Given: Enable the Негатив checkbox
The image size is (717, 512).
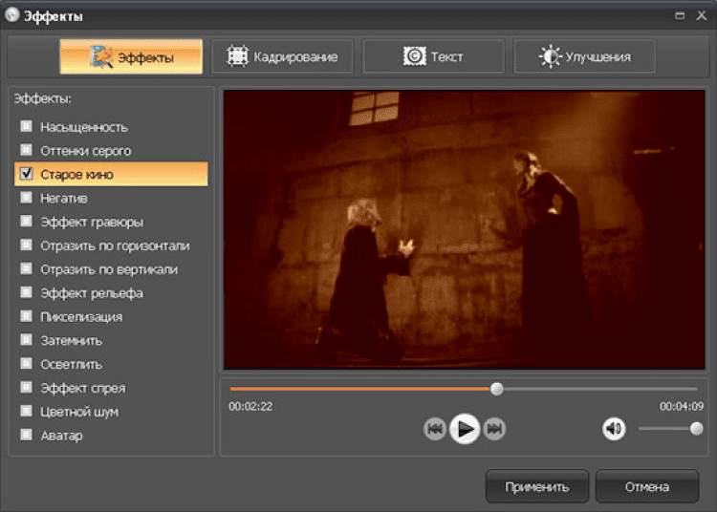Looking at the screenshot, I should pos(27,198).
